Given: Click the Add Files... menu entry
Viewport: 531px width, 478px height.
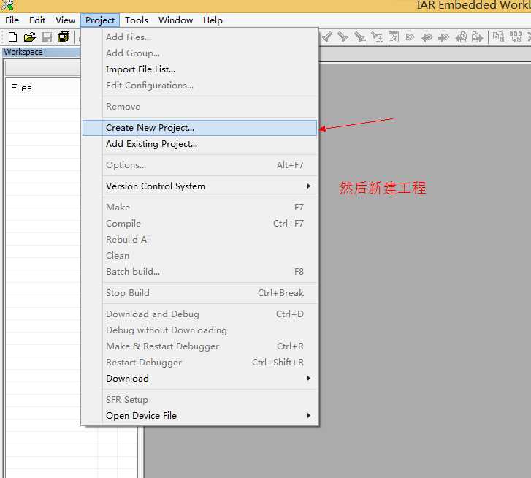Looking at the screenshot, I should coord(199,37).
